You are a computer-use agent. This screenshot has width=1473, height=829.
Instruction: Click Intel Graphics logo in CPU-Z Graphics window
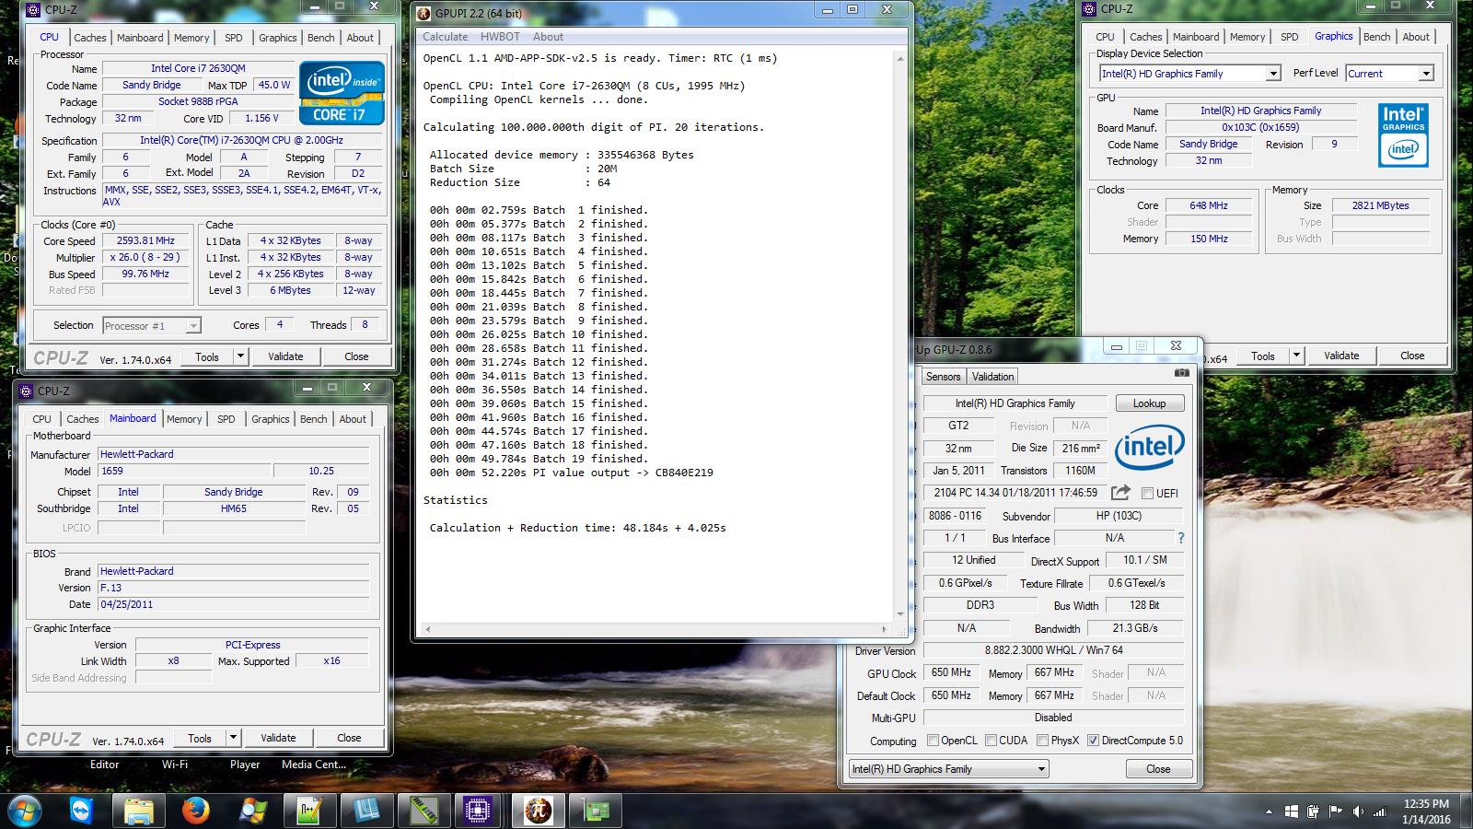(x=1403, y=135)
